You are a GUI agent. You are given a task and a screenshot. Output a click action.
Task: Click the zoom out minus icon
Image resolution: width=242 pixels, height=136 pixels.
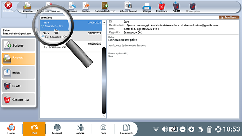(x=182, y=129)
